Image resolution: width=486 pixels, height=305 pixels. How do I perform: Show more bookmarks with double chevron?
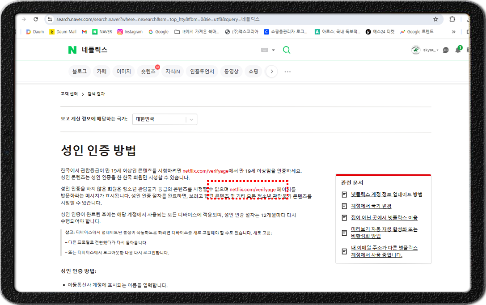pyautogui.click(x=453, y=32)
